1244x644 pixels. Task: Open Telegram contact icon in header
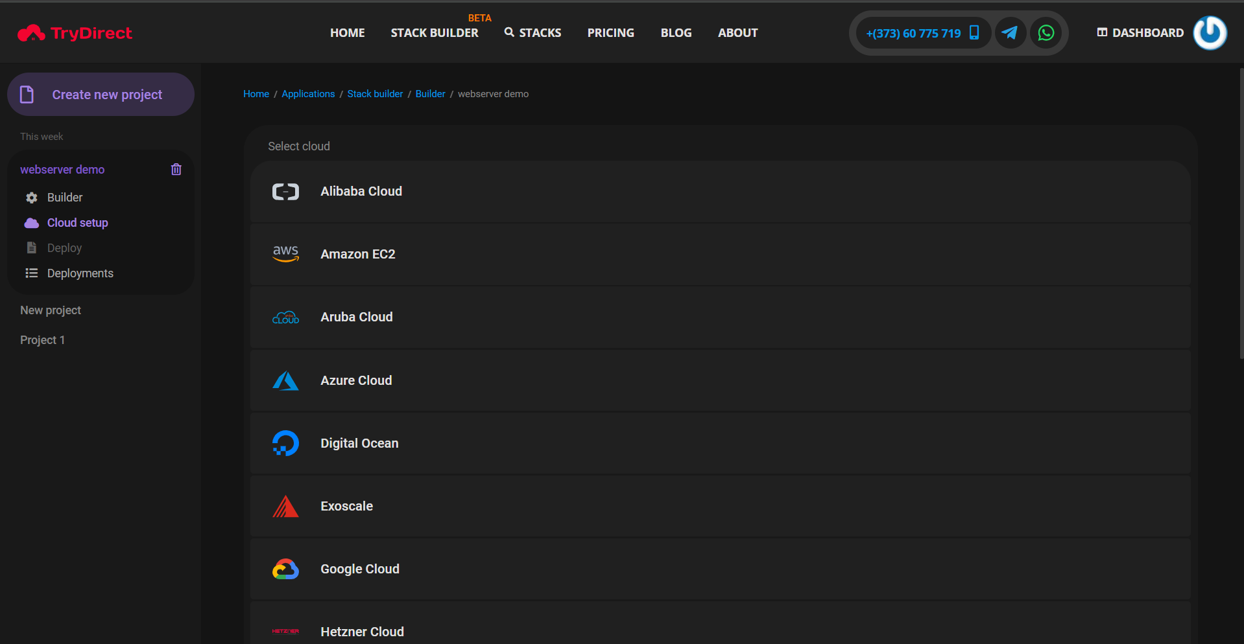(1010, 33)
